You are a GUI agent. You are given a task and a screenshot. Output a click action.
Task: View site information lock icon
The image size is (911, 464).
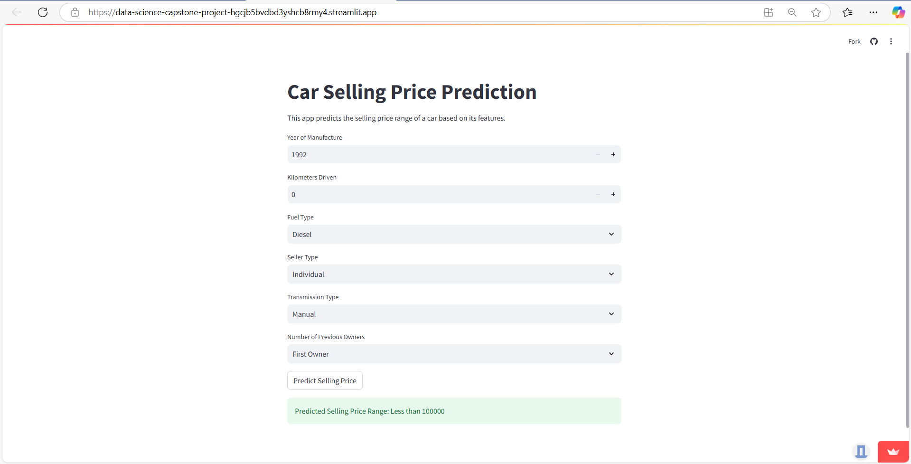75,12
